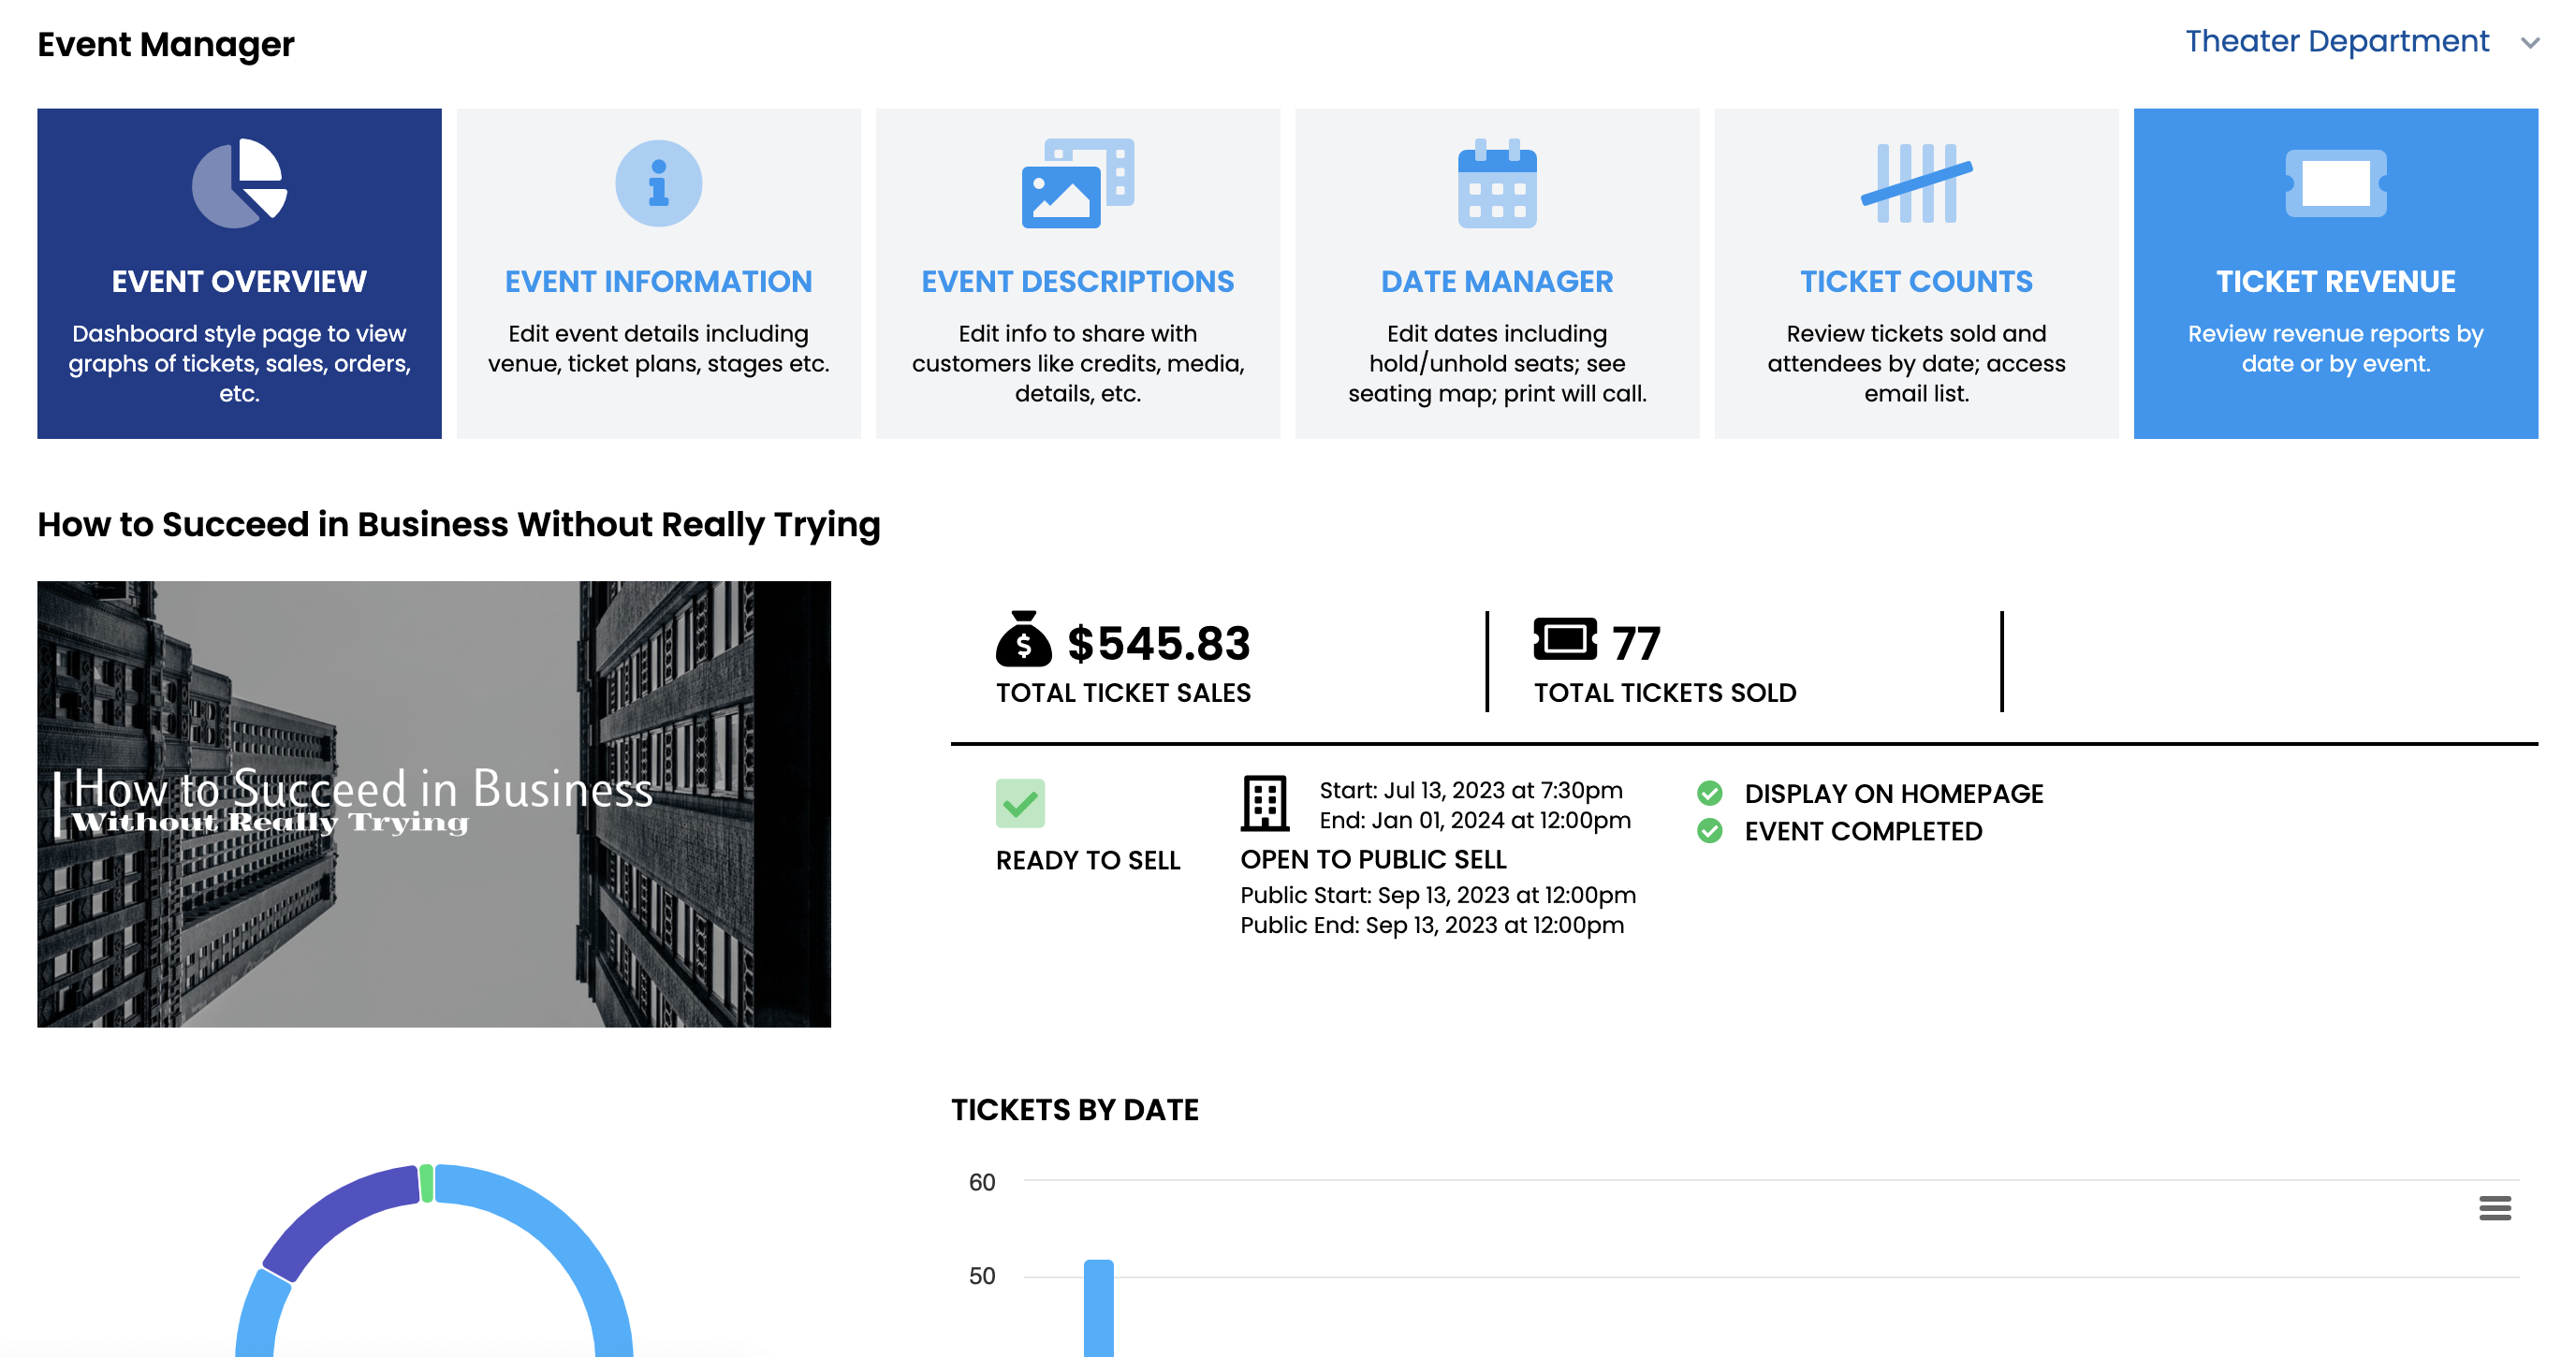
Task: Click the 50 y-axis label on chart
Action: tap(981, 1276)
